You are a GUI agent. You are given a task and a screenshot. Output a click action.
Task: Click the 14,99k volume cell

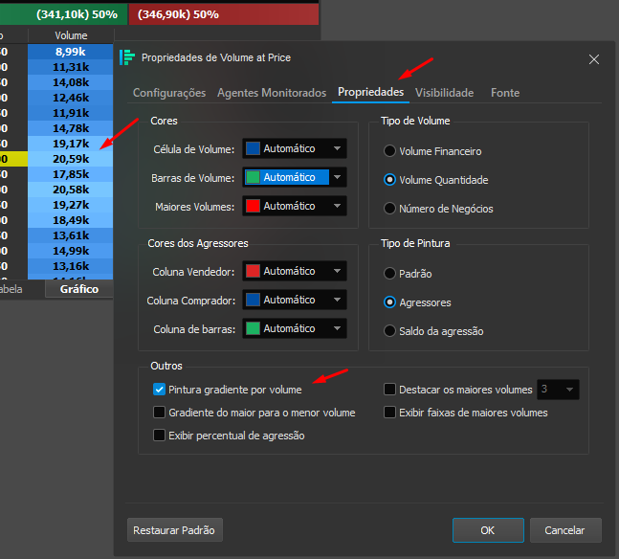point(70,251)
